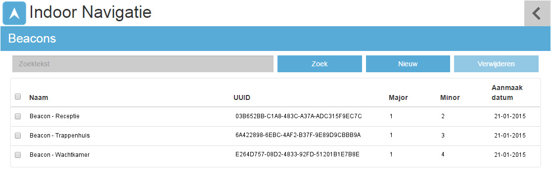Sort by the Minor column header
551x189 pixels.
point(450,97)
